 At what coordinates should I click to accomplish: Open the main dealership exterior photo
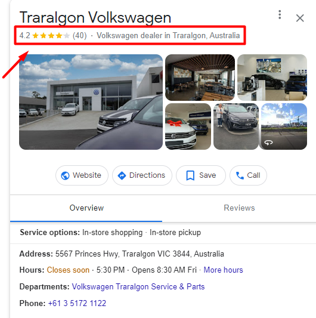pos(91,102)
